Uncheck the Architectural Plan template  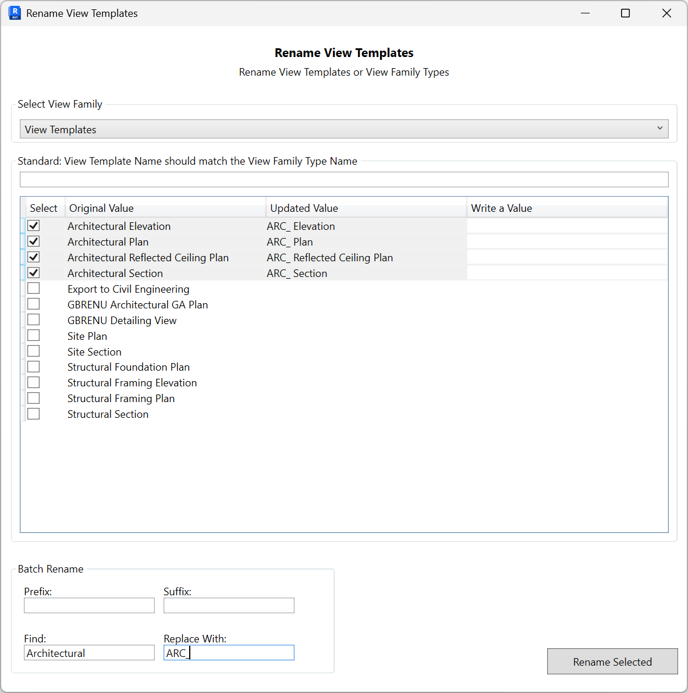click(x=33, y=241)
